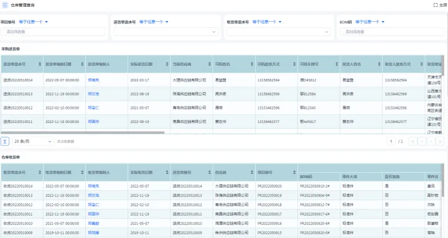The width and height of the screenshot is (448, 238).
Task: Open editor link in row 送货20220510011
Action: pos(93,122)
